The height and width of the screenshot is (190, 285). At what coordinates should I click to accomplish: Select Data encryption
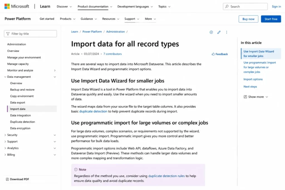pyautogui.click(x=20, y=128)
